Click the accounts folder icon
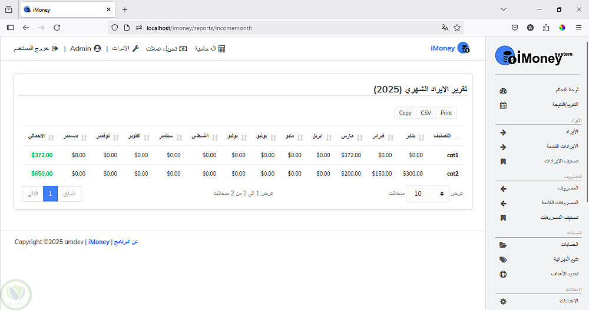 click(x=504, y=245)
